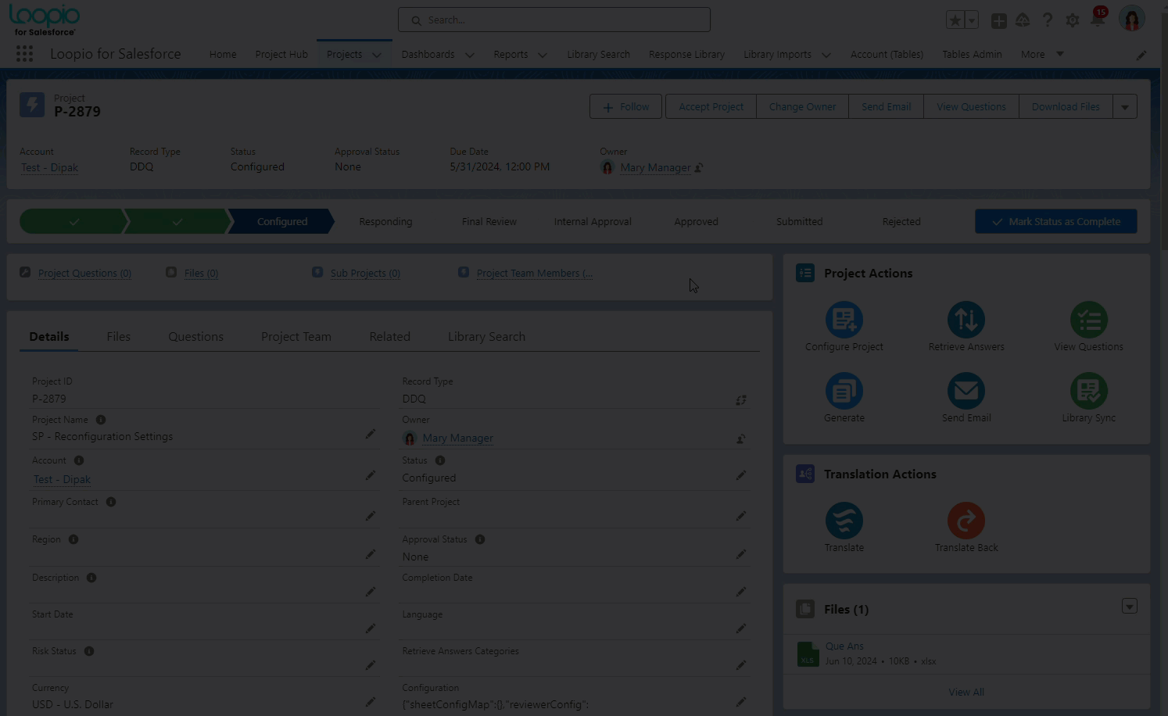The image size is (1168, 716).
Task: Open the Library Search record tab
Action: 486,336
